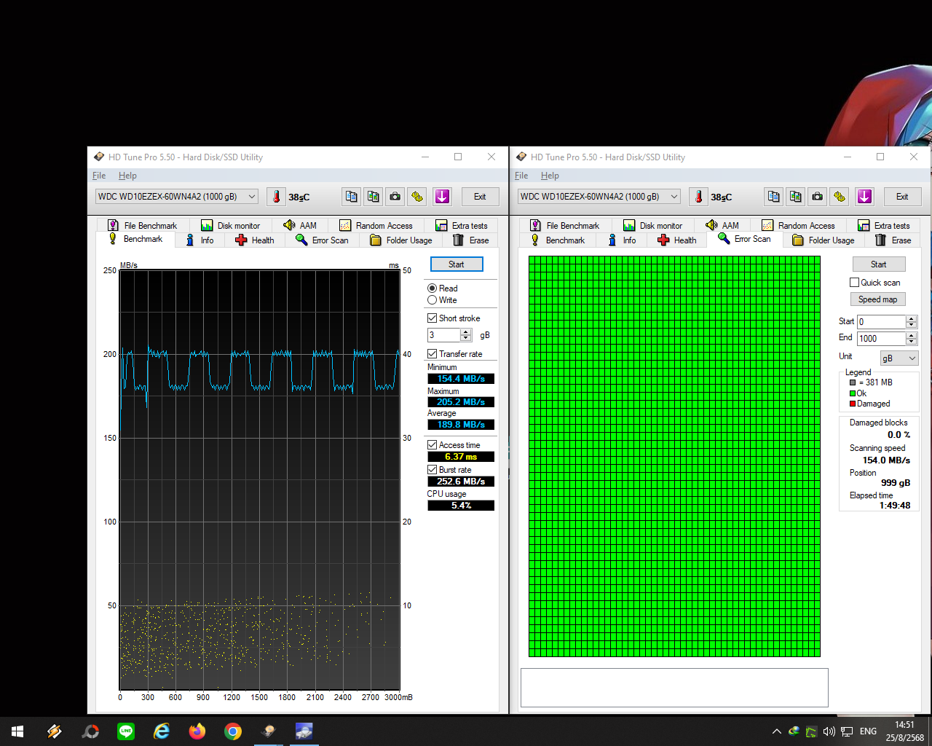932x746 pixels.
Task: Click the copy-to-clipboard icon in left window toolbar
Action: pyautogui.click(x=352, y=197)
